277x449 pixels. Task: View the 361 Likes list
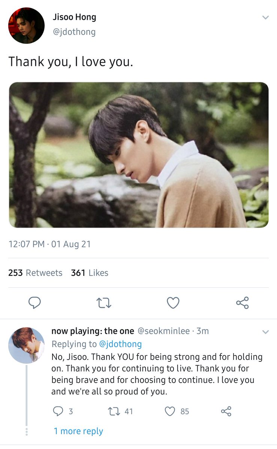point(90,273)
